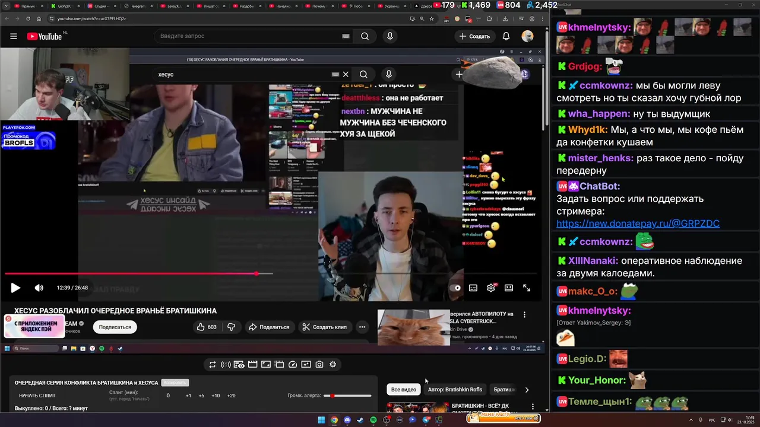This screenshot has width=760, height=427.
Task: Click the YouTube search magnifier button
Action: pyautogui.click(x=365, y=36)
